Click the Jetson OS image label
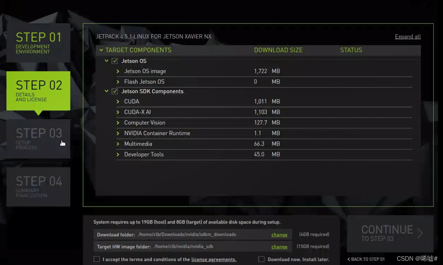 (145, 71)
